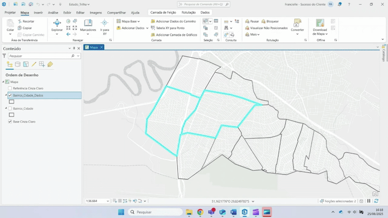The height and width of the screenshot is (218, 388).
Task: Uncheck the Bairros_Cidade_Dados layer
Action: pyautogui.click(x=10, y=96)
